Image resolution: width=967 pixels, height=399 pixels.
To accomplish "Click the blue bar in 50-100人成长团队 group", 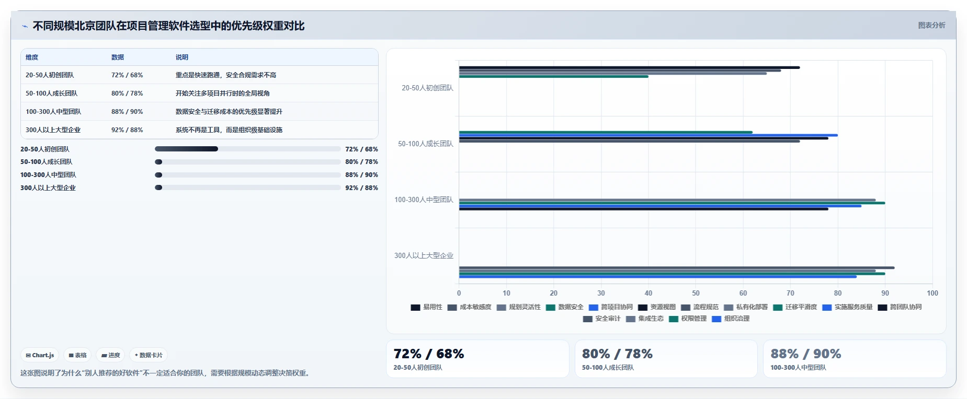I will (x=649, y=135).
